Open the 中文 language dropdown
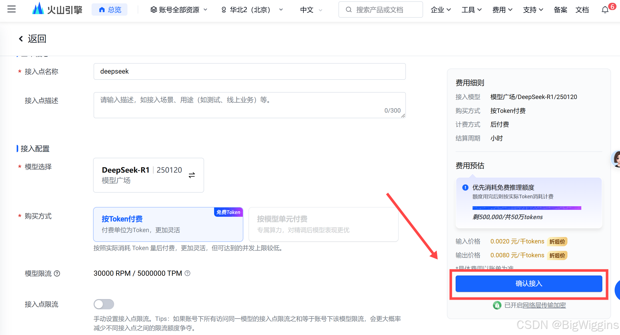This screenshot has height=335, width=620. tap(311, 10)
